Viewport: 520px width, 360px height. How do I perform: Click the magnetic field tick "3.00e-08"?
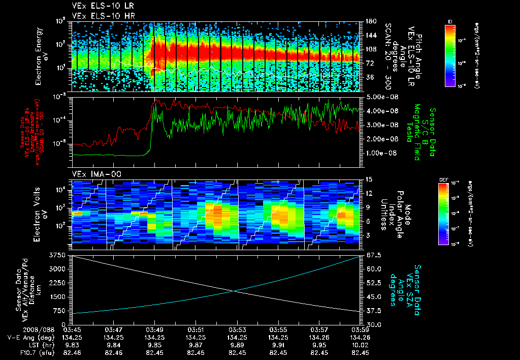pos(382,125)
